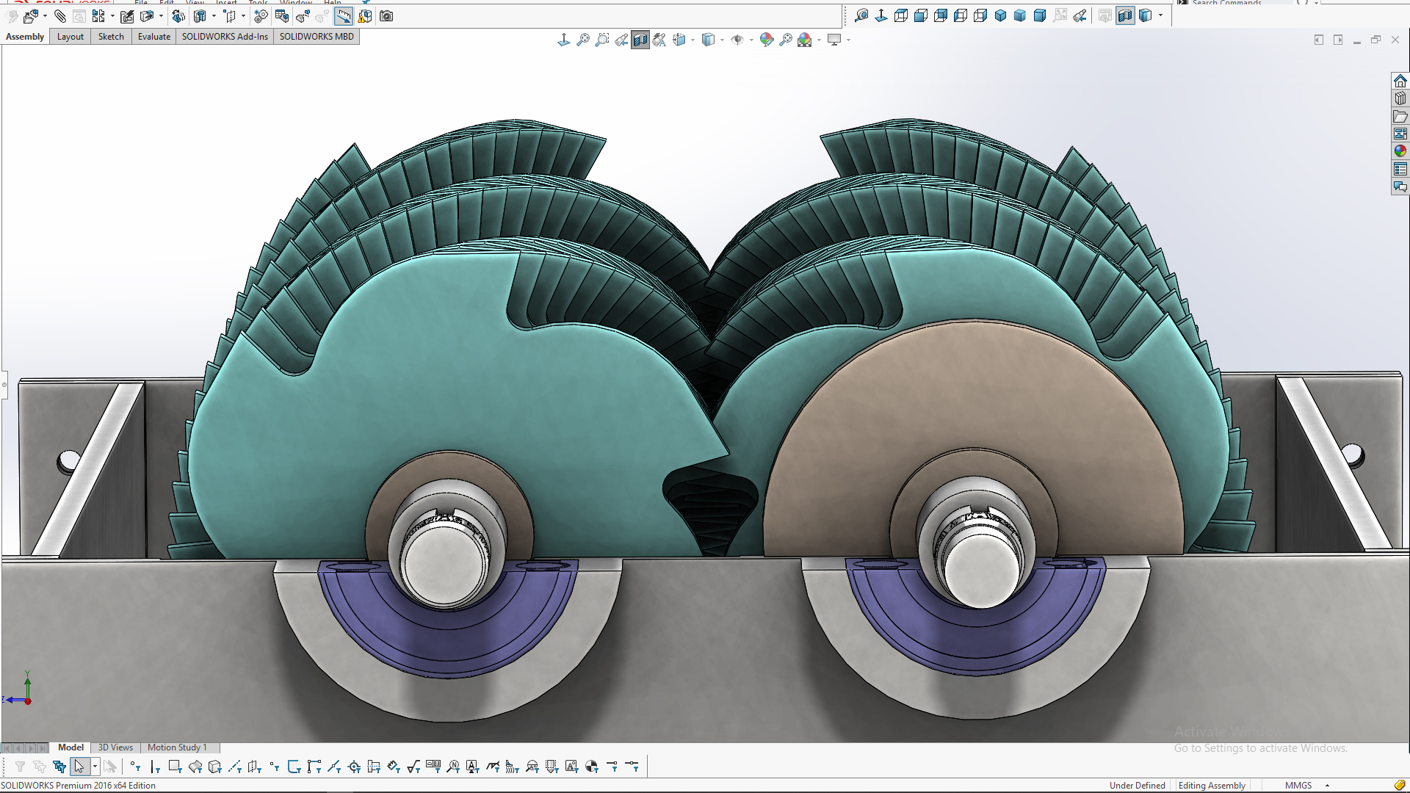Select the Model bottom tab
The image size is (1410, 793).
(x=70, y=747)
